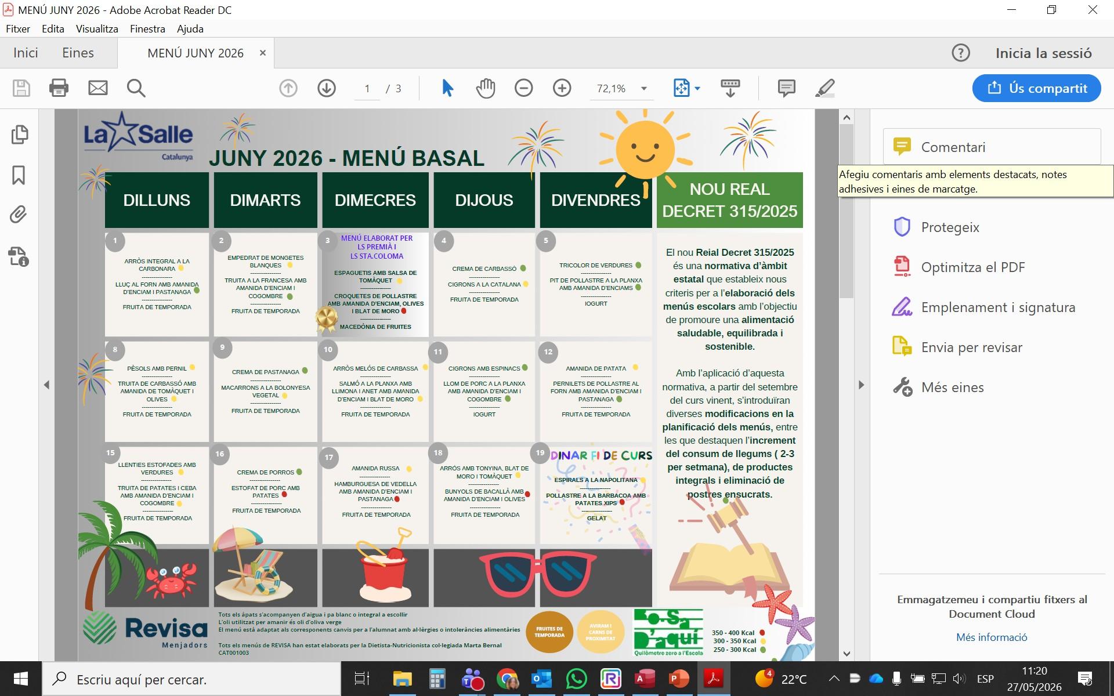This screenshot has width=1114, height=696.
Task: Click the zoom out minus icon
Action: pos(523,88)
